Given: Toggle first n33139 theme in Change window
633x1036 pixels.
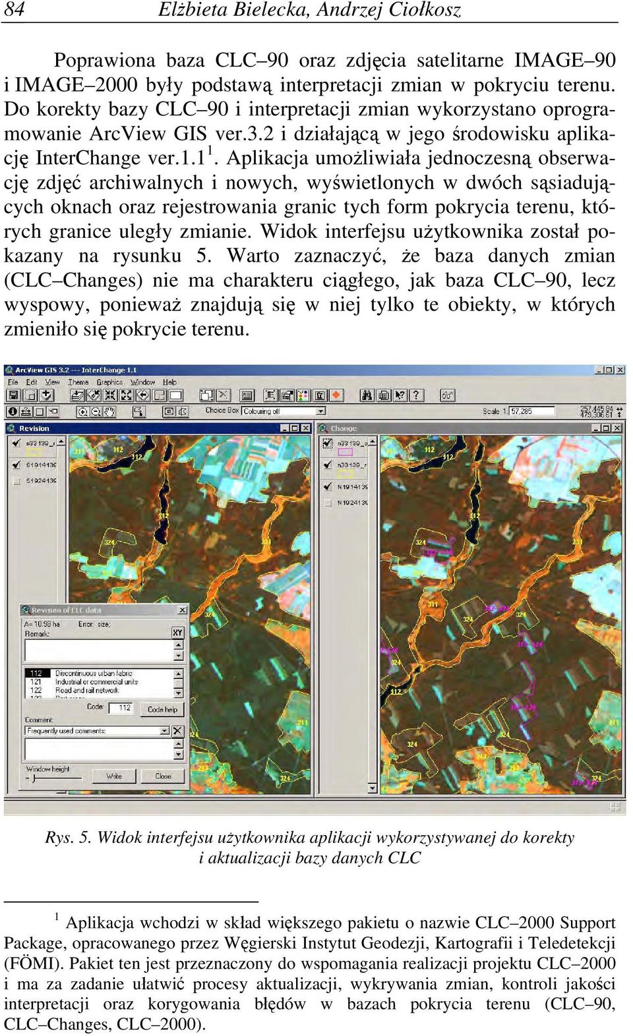Looking at the screenshot, I should [x=328, y=443].
